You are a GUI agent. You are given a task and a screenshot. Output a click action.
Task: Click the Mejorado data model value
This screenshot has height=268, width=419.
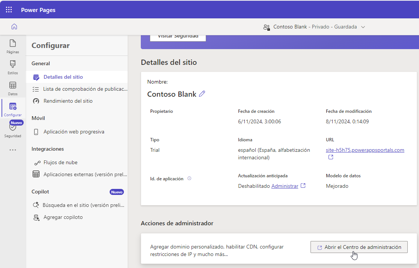[337, 186]
